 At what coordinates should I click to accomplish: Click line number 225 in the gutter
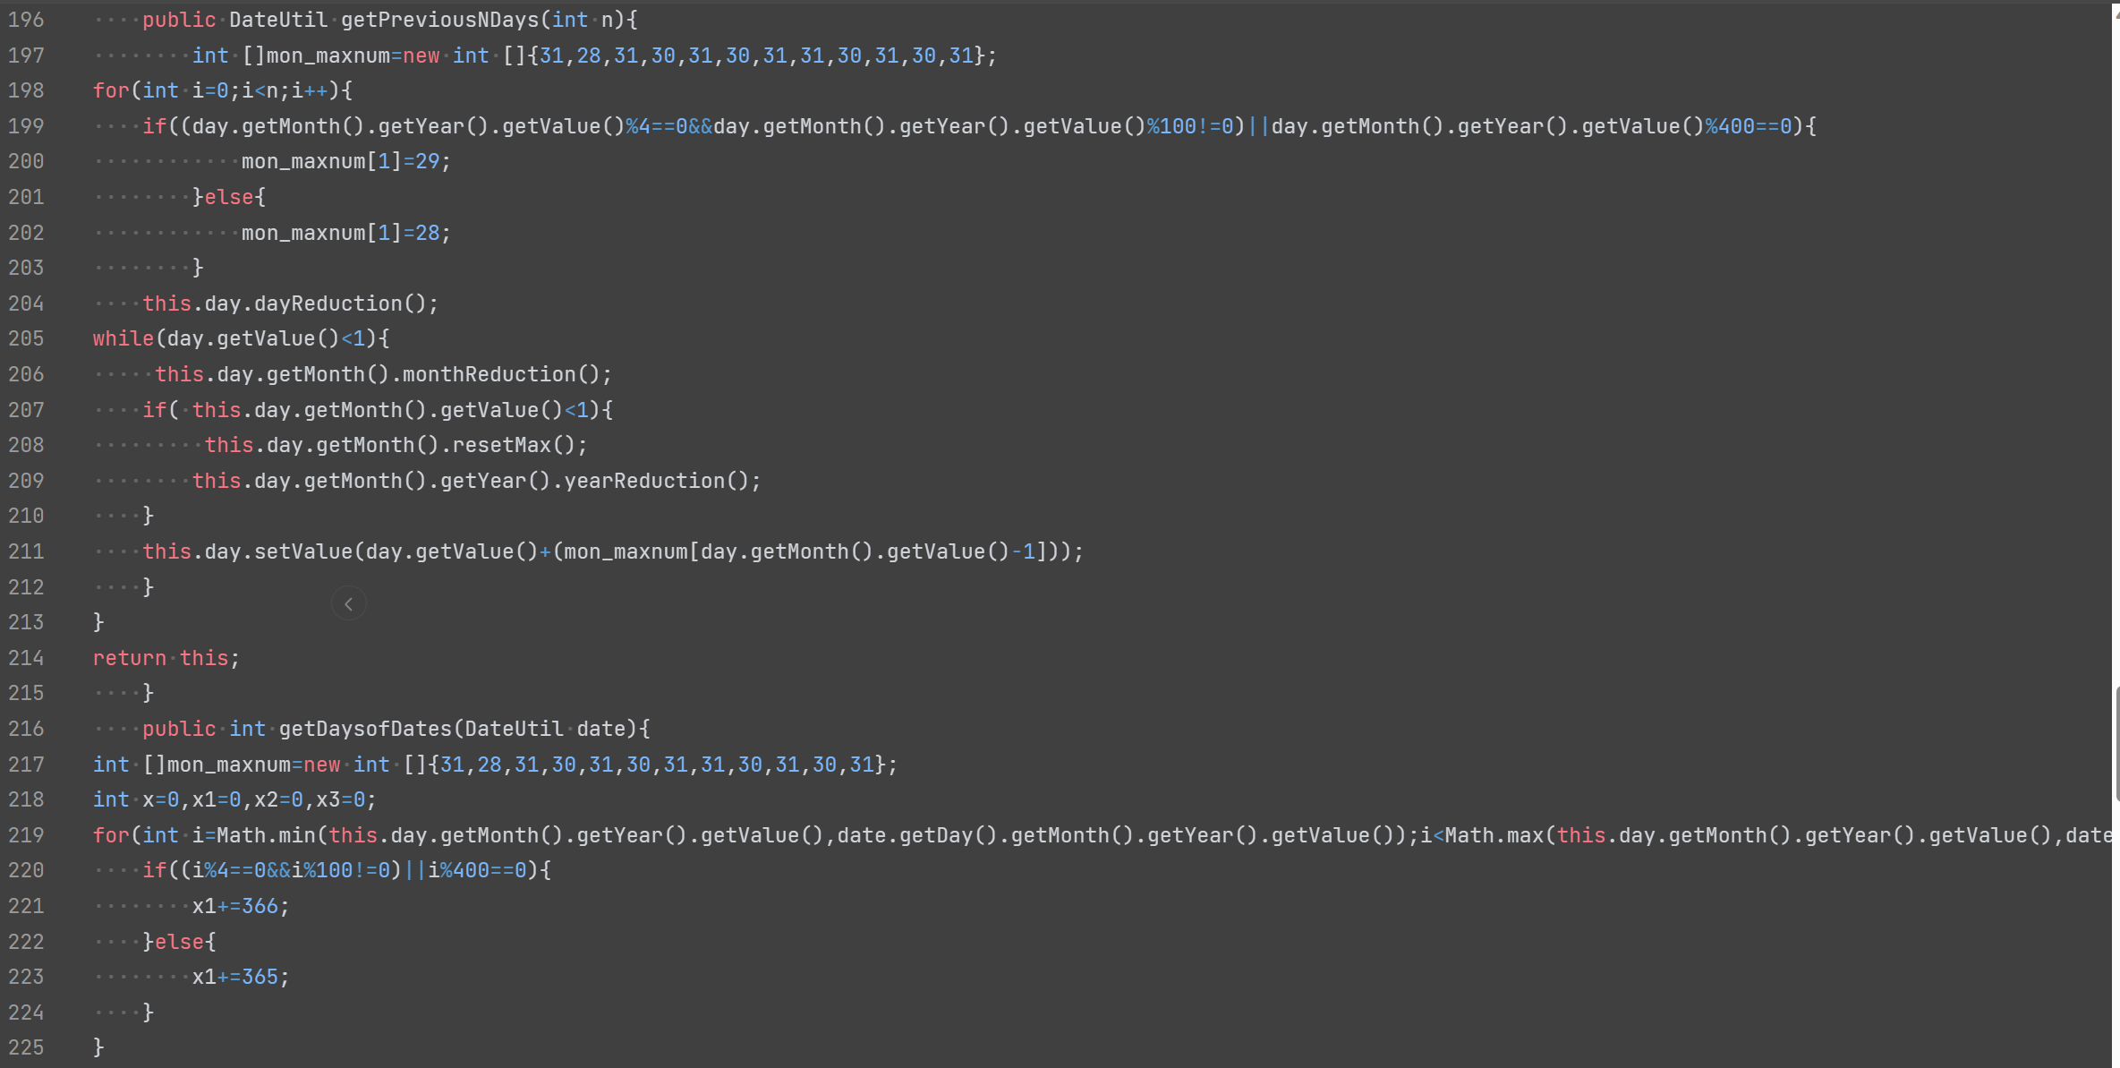pos(26,1047)
